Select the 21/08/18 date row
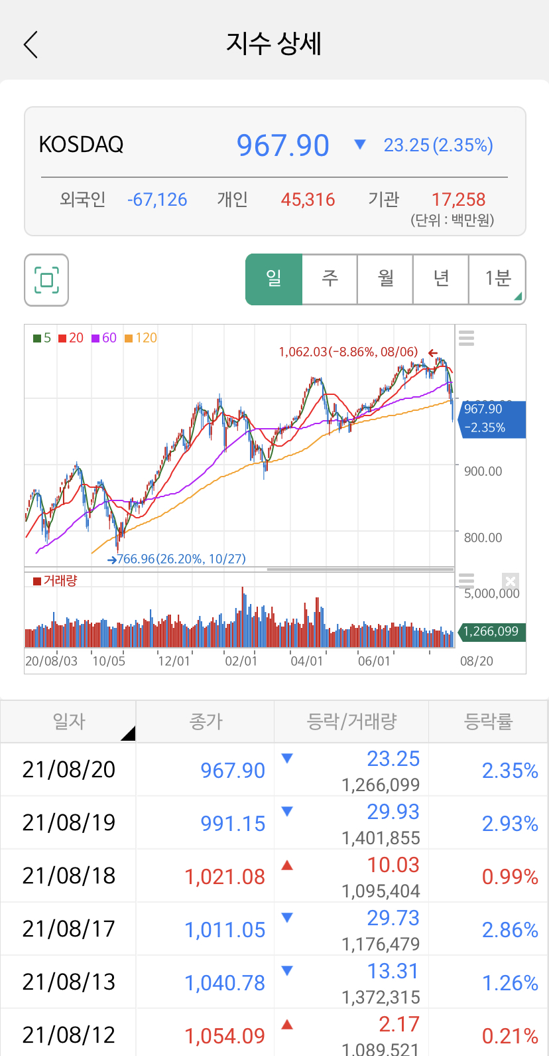The height and width of the screenshot is (1056, 549). click(x=69, y=875)
